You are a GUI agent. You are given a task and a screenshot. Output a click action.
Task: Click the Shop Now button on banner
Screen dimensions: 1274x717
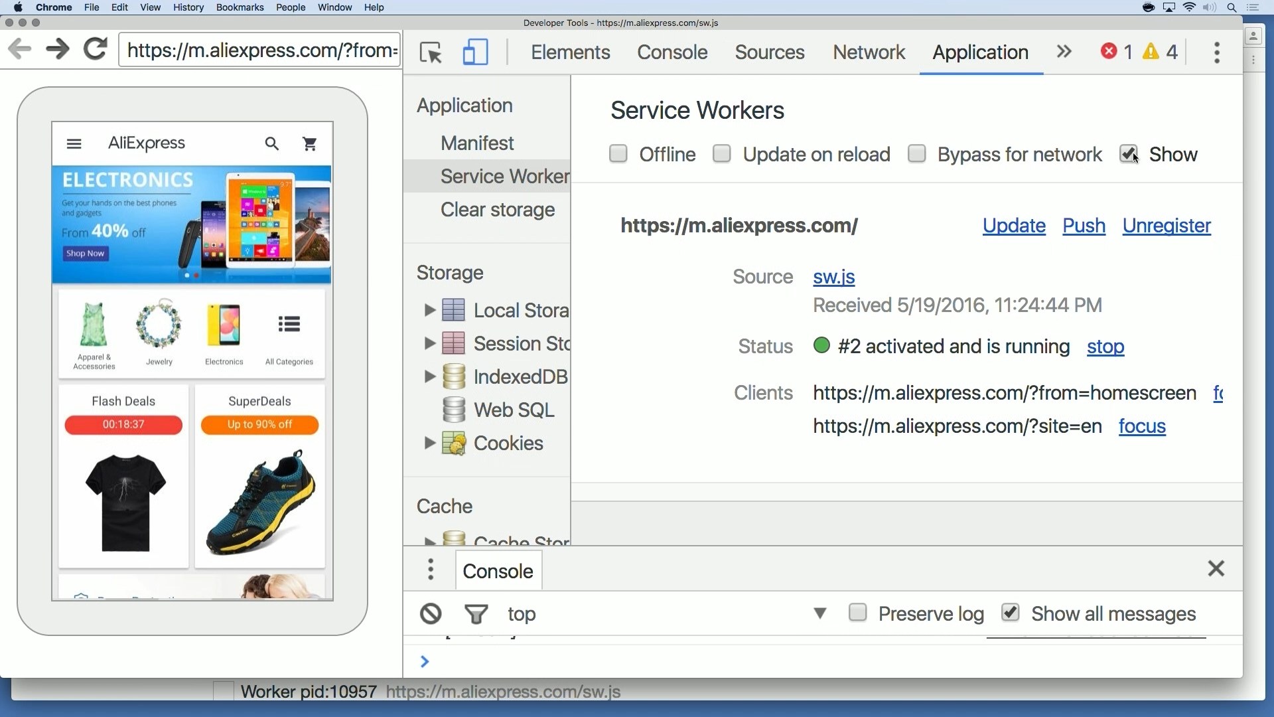[86, 254]
